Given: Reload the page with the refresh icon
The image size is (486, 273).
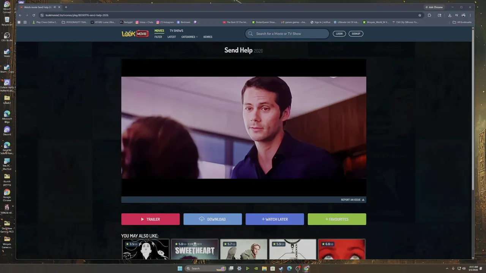Looking at the screenshot, I should pos(33,15).
